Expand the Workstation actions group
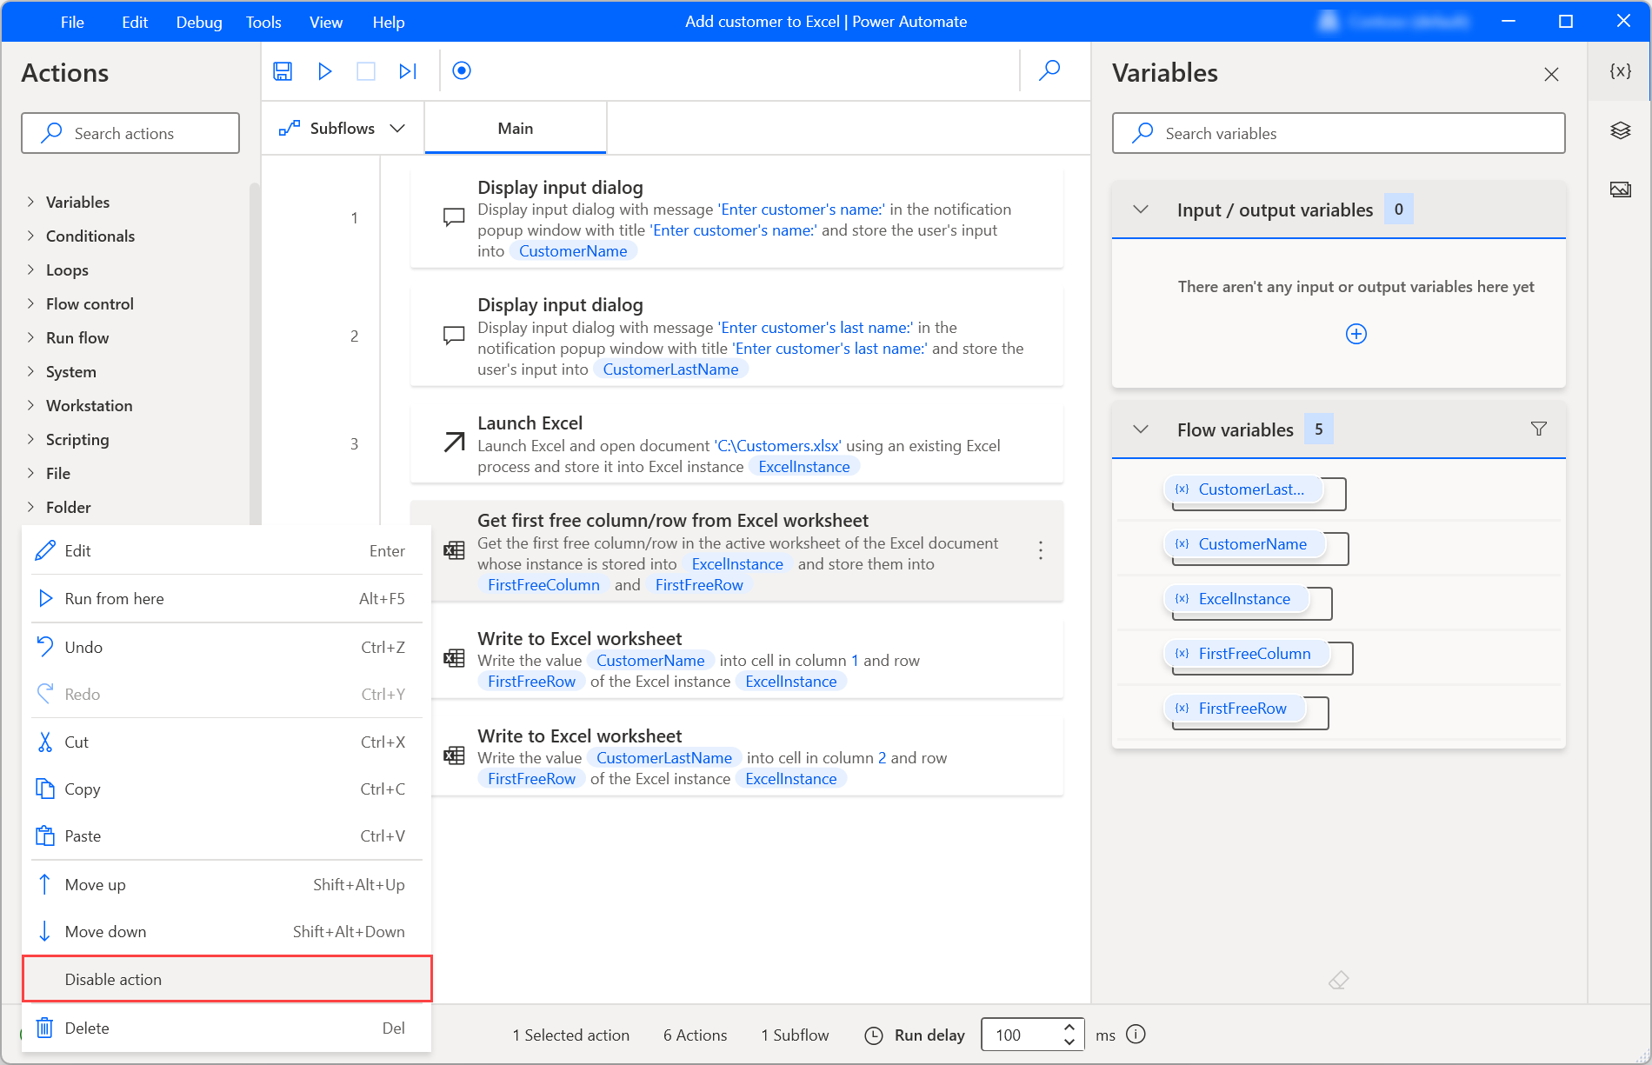1652x1065 pixels. click(x=30, y=405)
